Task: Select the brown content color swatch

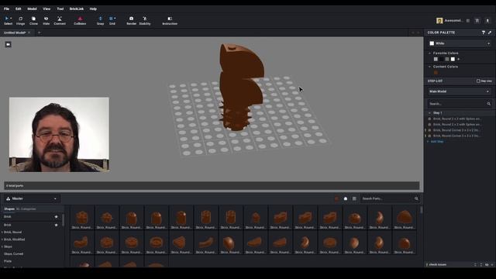Action: pos(436,73)
